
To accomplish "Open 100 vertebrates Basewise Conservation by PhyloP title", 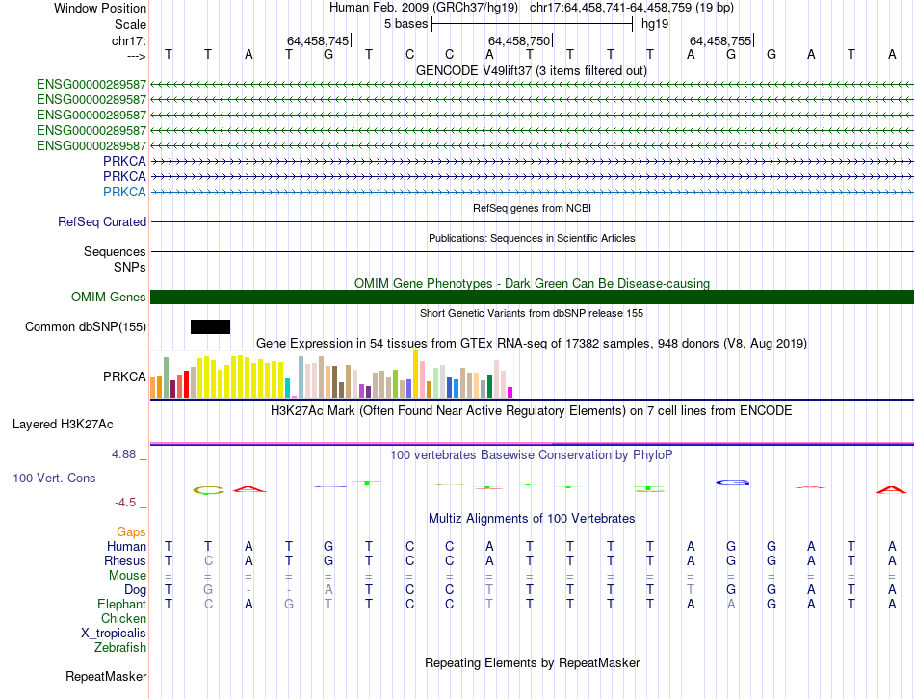I will click(532, 454).
